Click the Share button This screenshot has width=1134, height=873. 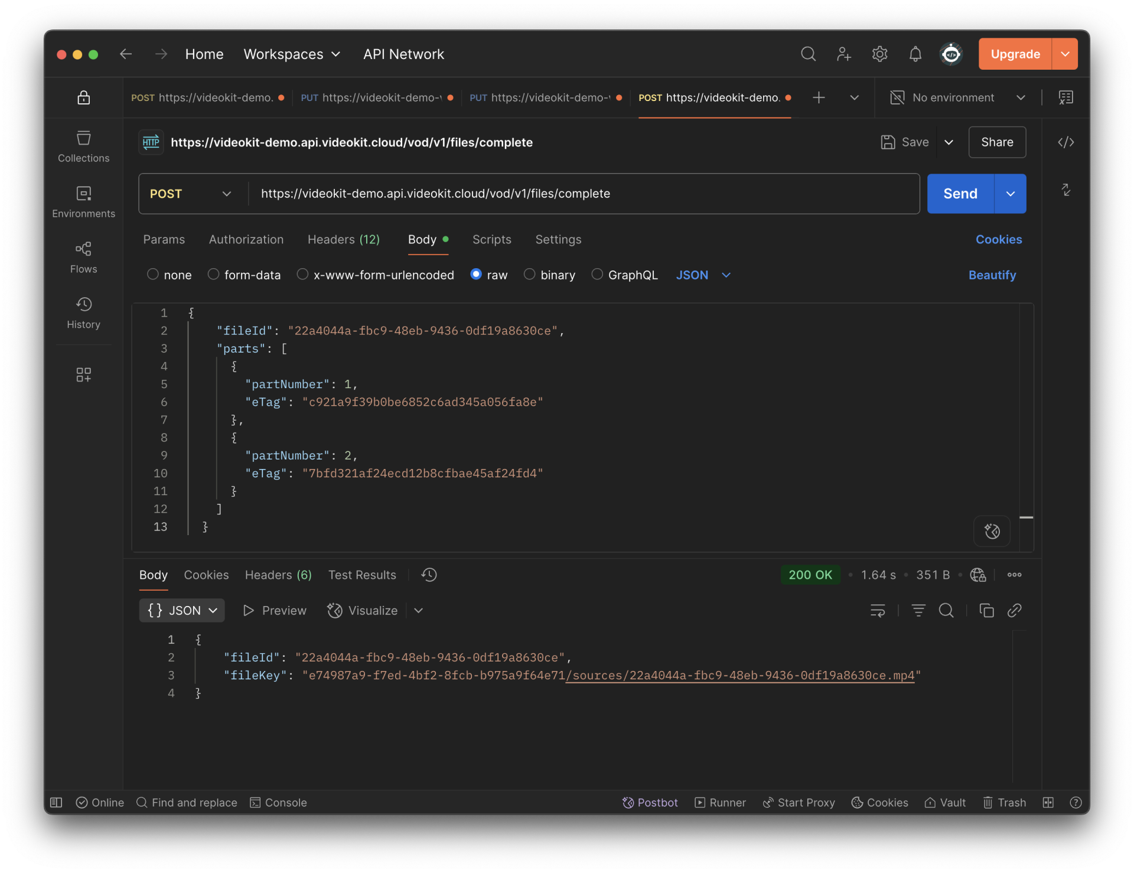pyautogui.click(x=997, y=142)
